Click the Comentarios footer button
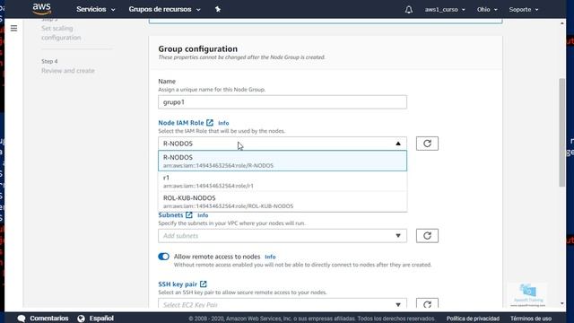Viewport: 574px width, 323px height. (x=43, y=319)
